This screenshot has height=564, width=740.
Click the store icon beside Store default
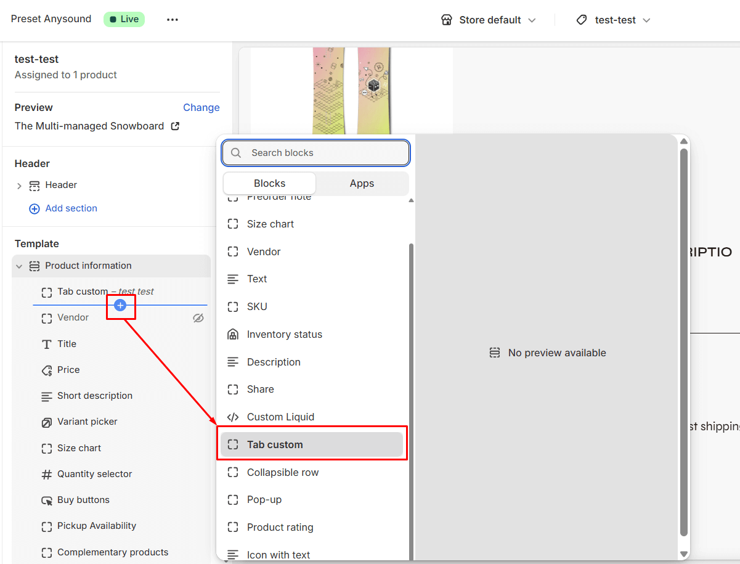(x=446, y=20)
